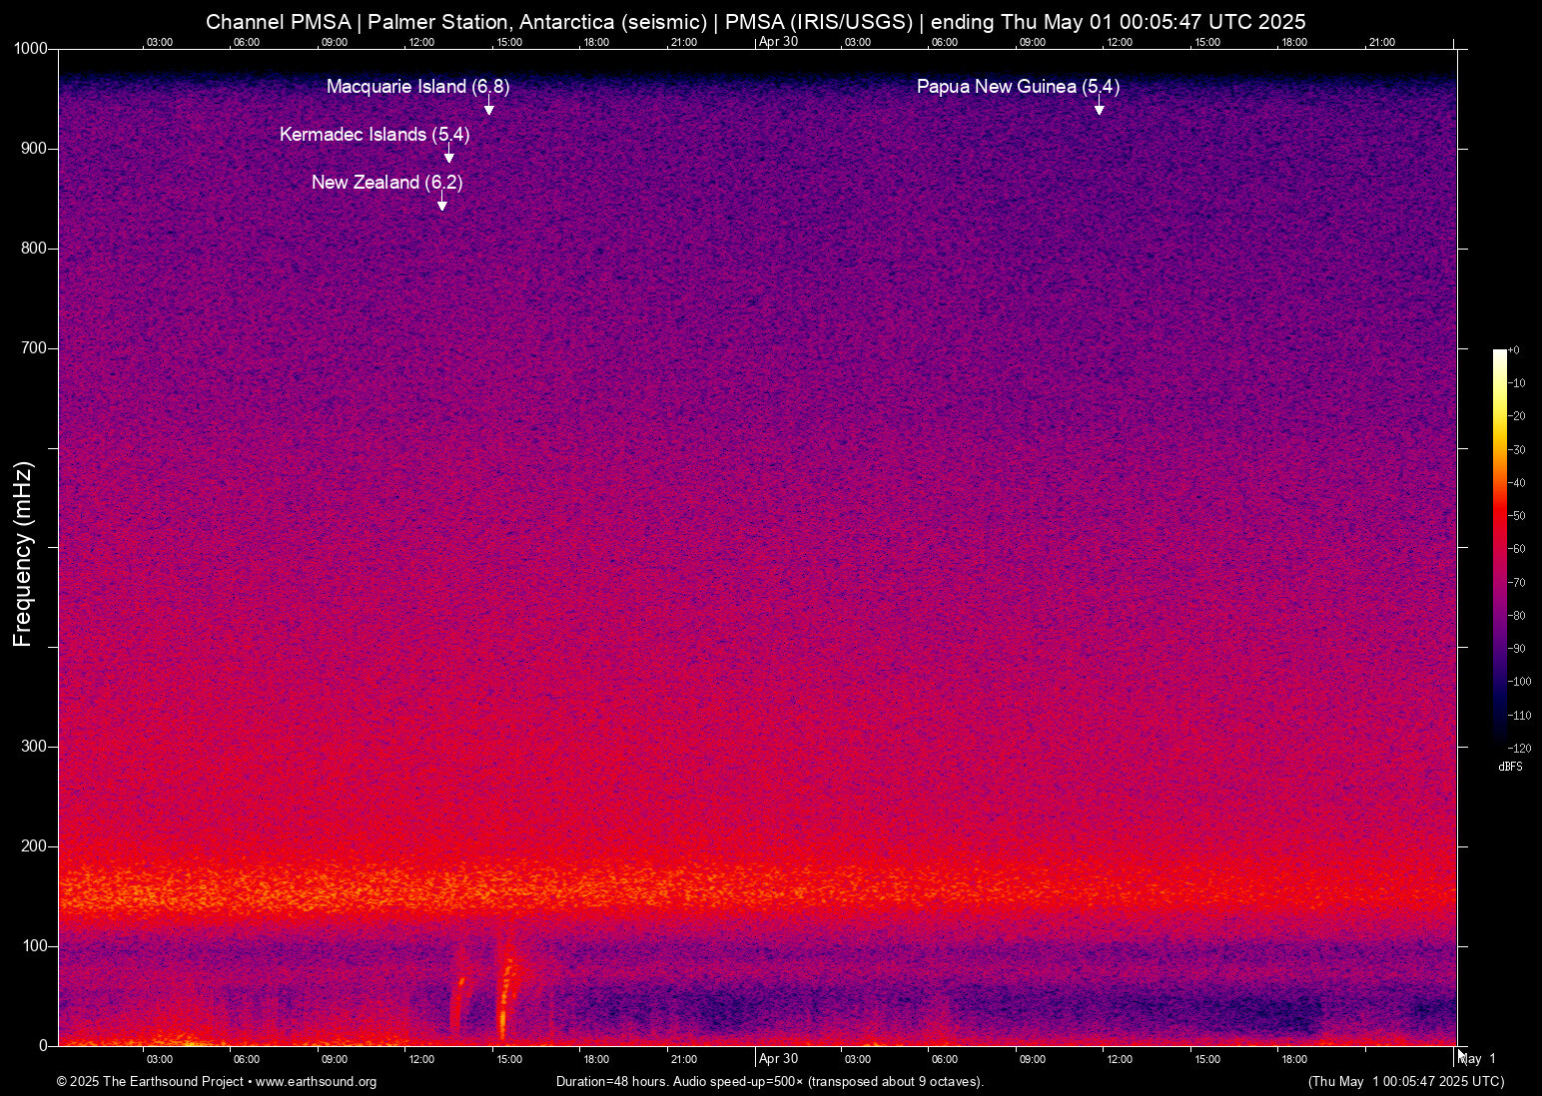Screen dimensions: 1542x1096
Task: Click the "Channel PMSA" title text
Action: coord(278,22)
